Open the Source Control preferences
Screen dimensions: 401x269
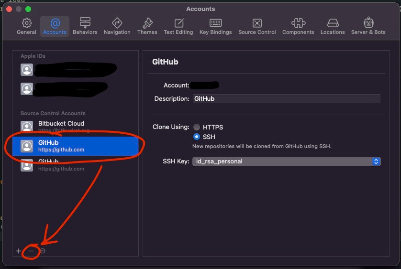point(257,26)
